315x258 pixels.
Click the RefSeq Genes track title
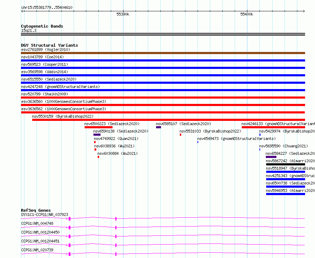click(x=36, y=210)
